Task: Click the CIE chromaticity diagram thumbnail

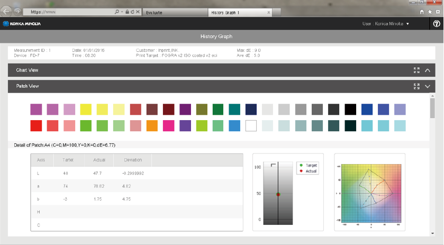Action: click(370, 192)
